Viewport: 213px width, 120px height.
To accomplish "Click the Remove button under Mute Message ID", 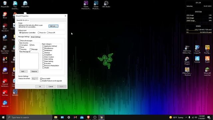I will click(x=34, y=71).
